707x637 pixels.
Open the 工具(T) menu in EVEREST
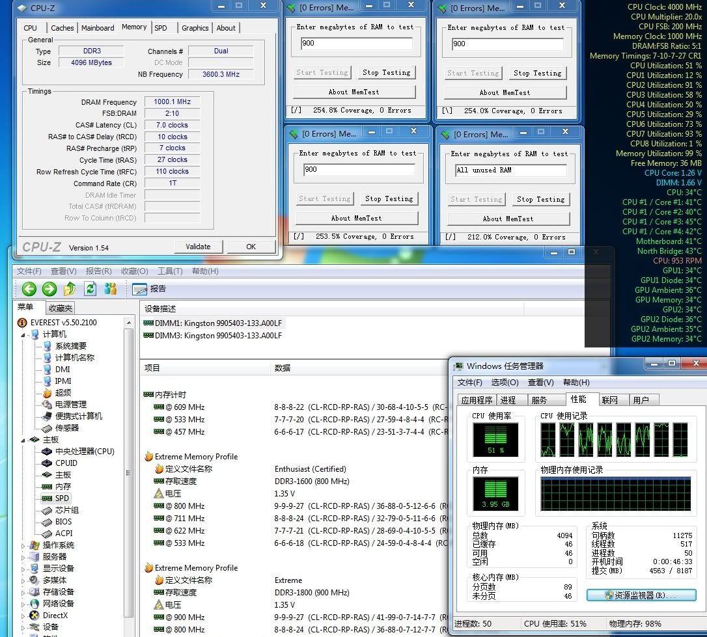tap(170, 271)
